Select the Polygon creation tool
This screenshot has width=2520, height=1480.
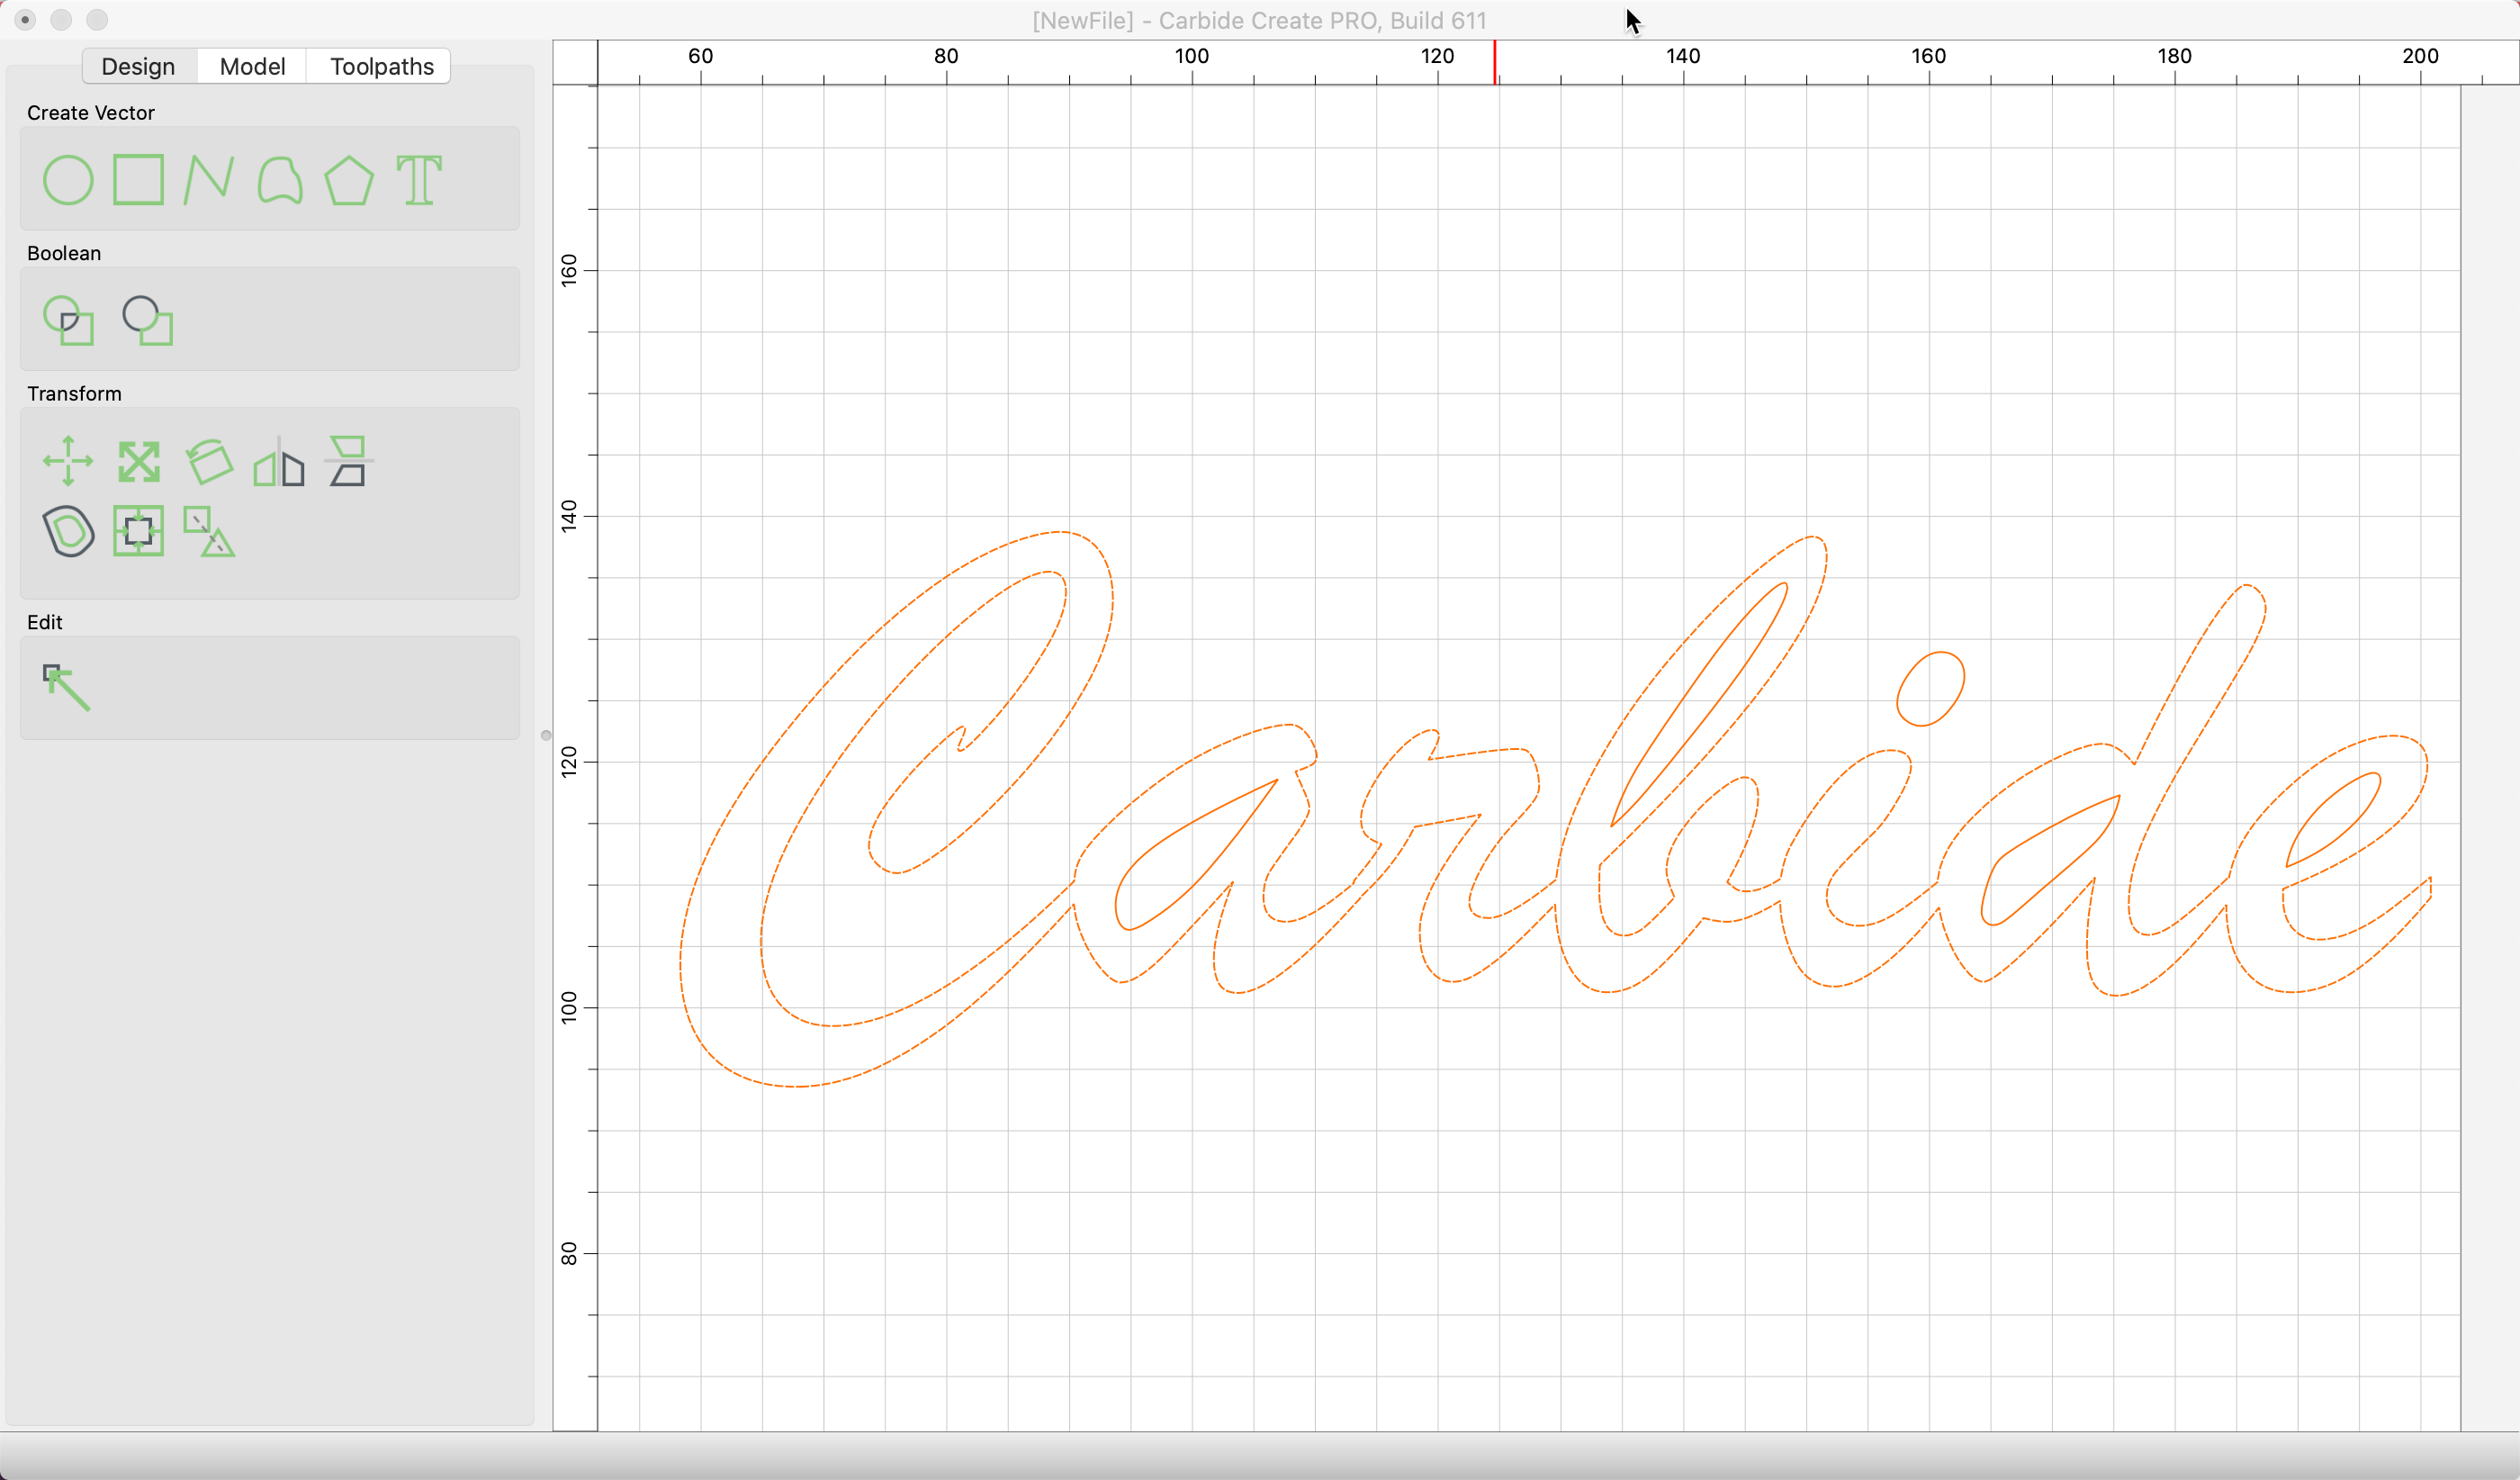(x=348, y=180)
